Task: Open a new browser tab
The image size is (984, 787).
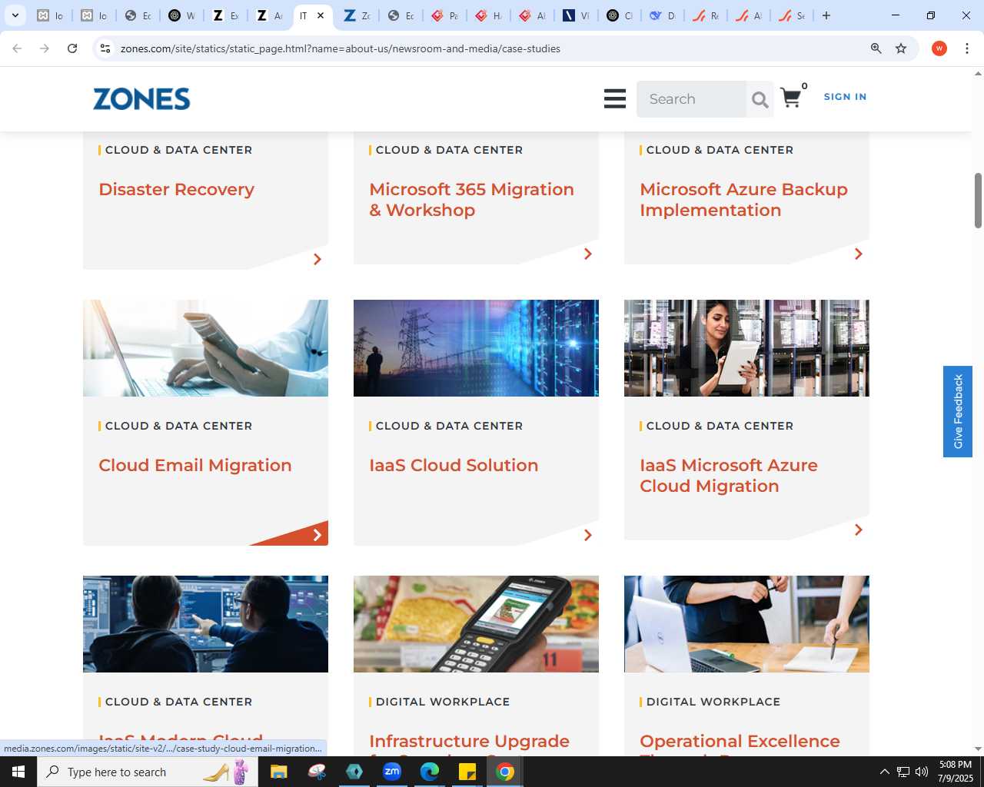Action: [x=826, y=15]
